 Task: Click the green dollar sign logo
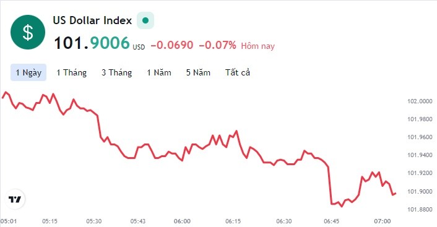[28, 32]
